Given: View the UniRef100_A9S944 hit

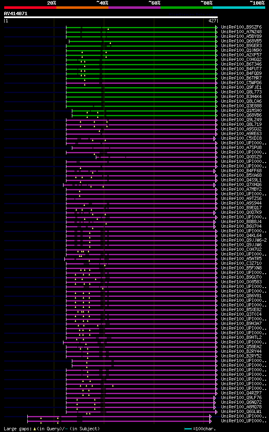Looking at the screenshot, I should 241,203.
